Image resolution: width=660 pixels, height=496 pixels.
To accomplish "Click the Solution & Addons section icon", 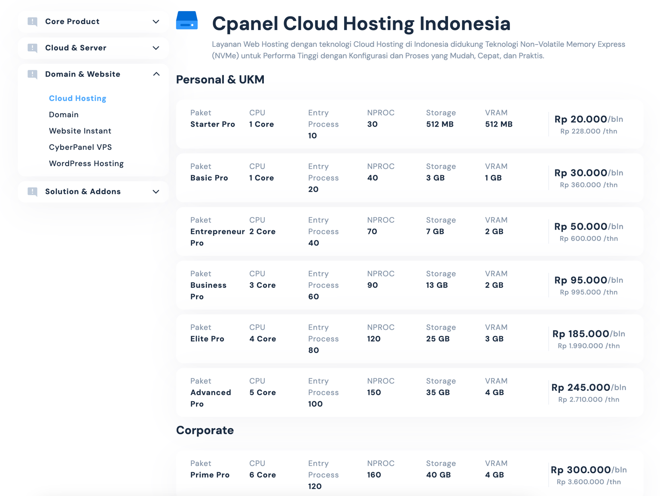I will (32, 192).
